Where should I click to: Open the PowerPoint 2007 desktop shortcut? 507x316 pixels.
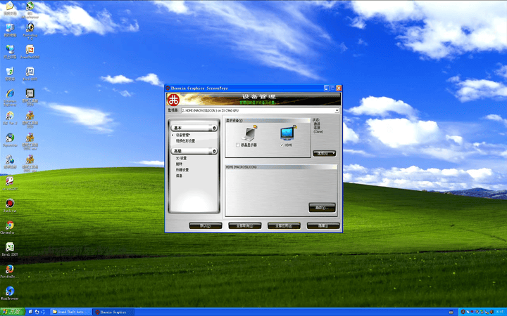30,52
